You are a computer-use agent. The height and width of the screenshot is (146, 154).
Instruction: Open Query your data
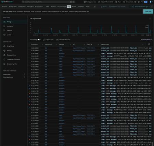90,2
